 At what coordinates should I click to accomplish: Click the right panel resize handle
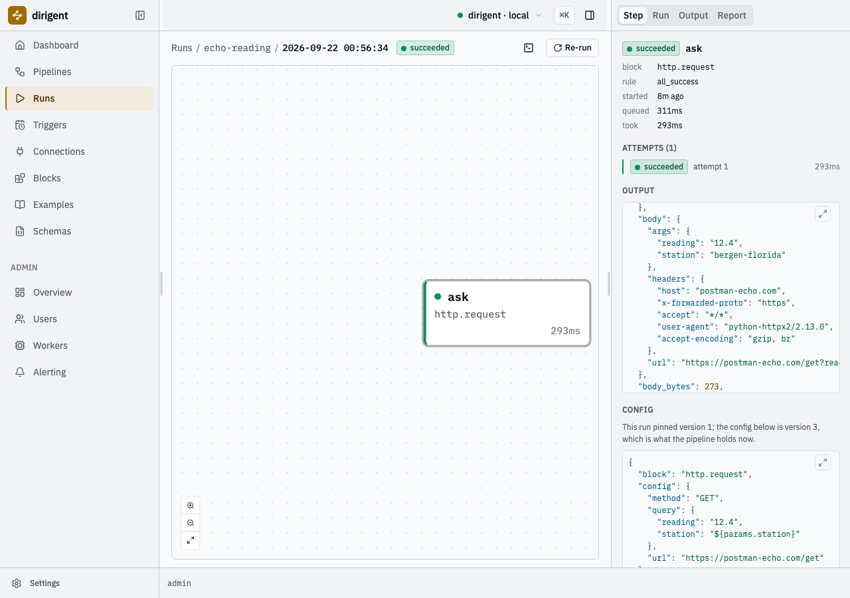(610, 284)
